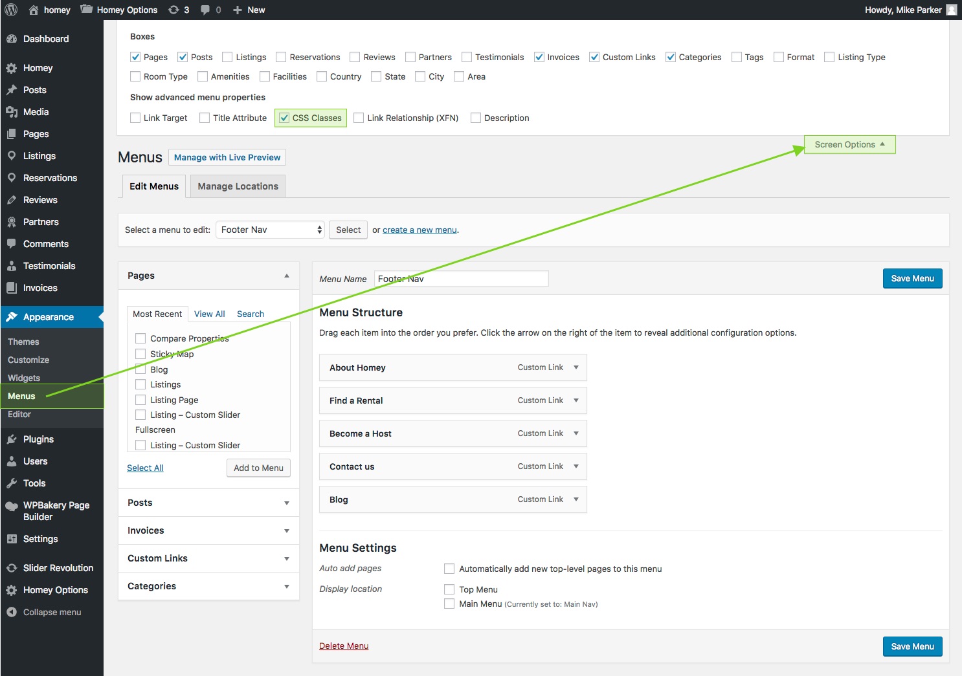Click the Reviews pencil icon
Image resolution: width=962 pixels, height=676 pixels.
[x=12, y=200]
